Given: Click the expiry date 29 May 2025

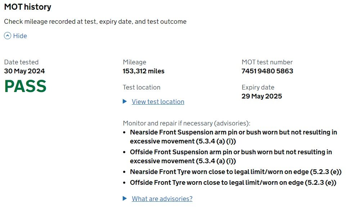Looking at the screenshot, I should tap(262, 96).
